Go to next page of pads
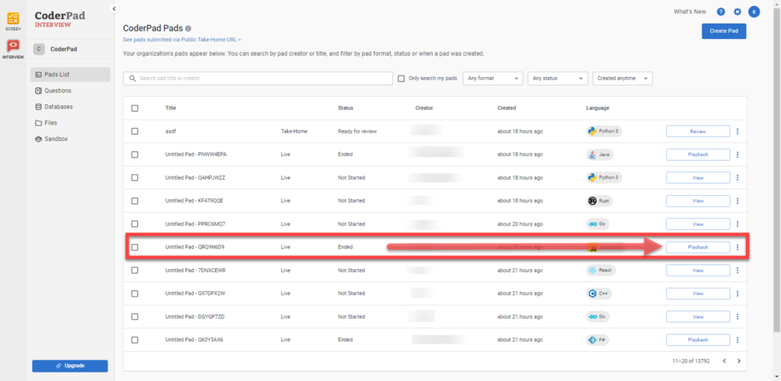781x381 pixels. click(x=738, y=360)
